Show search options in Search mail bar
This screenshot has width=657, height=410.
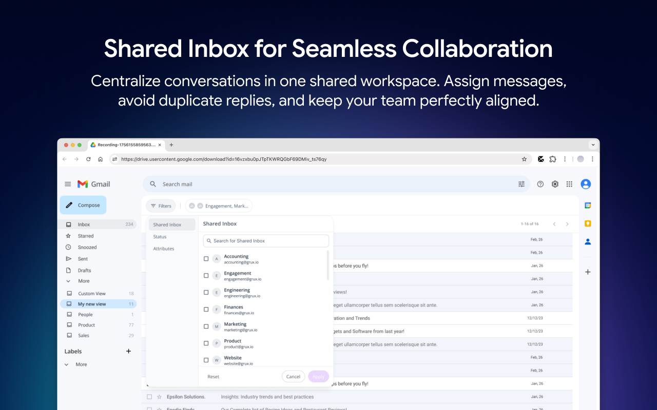point(521,184)
